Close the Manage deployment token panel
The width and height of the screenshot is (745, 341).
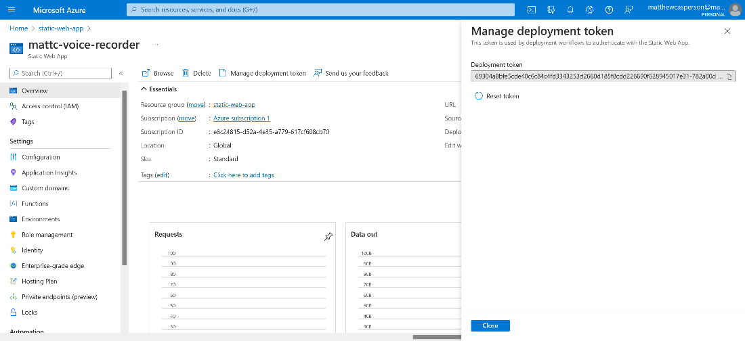coord(727,31)
